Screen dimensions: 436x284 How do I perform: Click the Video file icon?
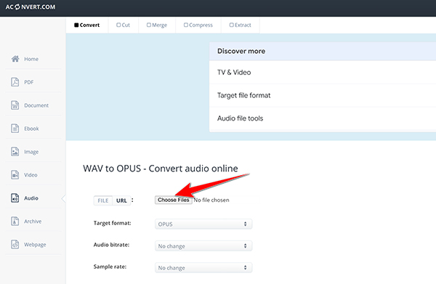click(x=15, y=175)
